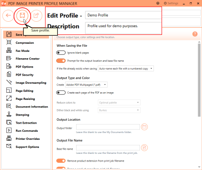This screenshot has width=202, height=170.
Task: Open Page Resizing label
Action: coord(25,99)
